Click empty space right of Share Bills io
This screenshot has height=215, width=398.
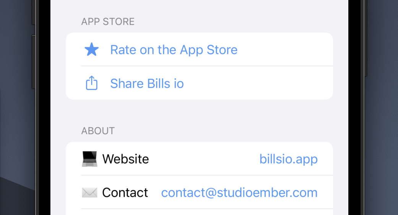260,83
